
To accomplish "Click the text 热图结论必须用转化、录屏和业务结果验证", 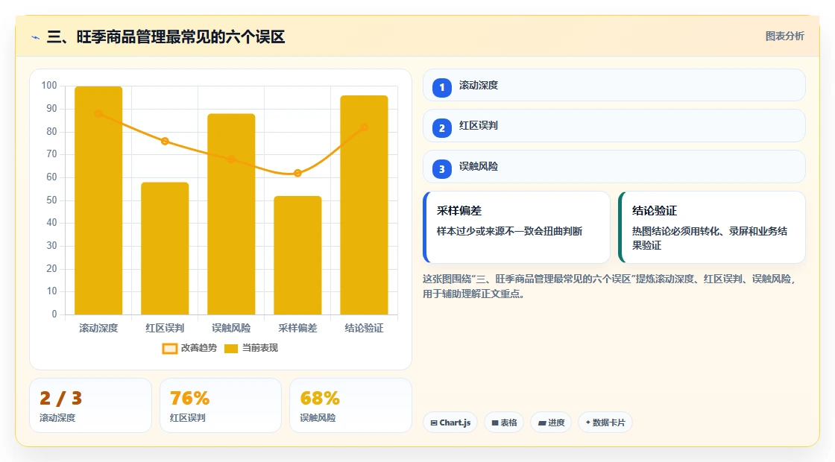I will coord(710,238).
